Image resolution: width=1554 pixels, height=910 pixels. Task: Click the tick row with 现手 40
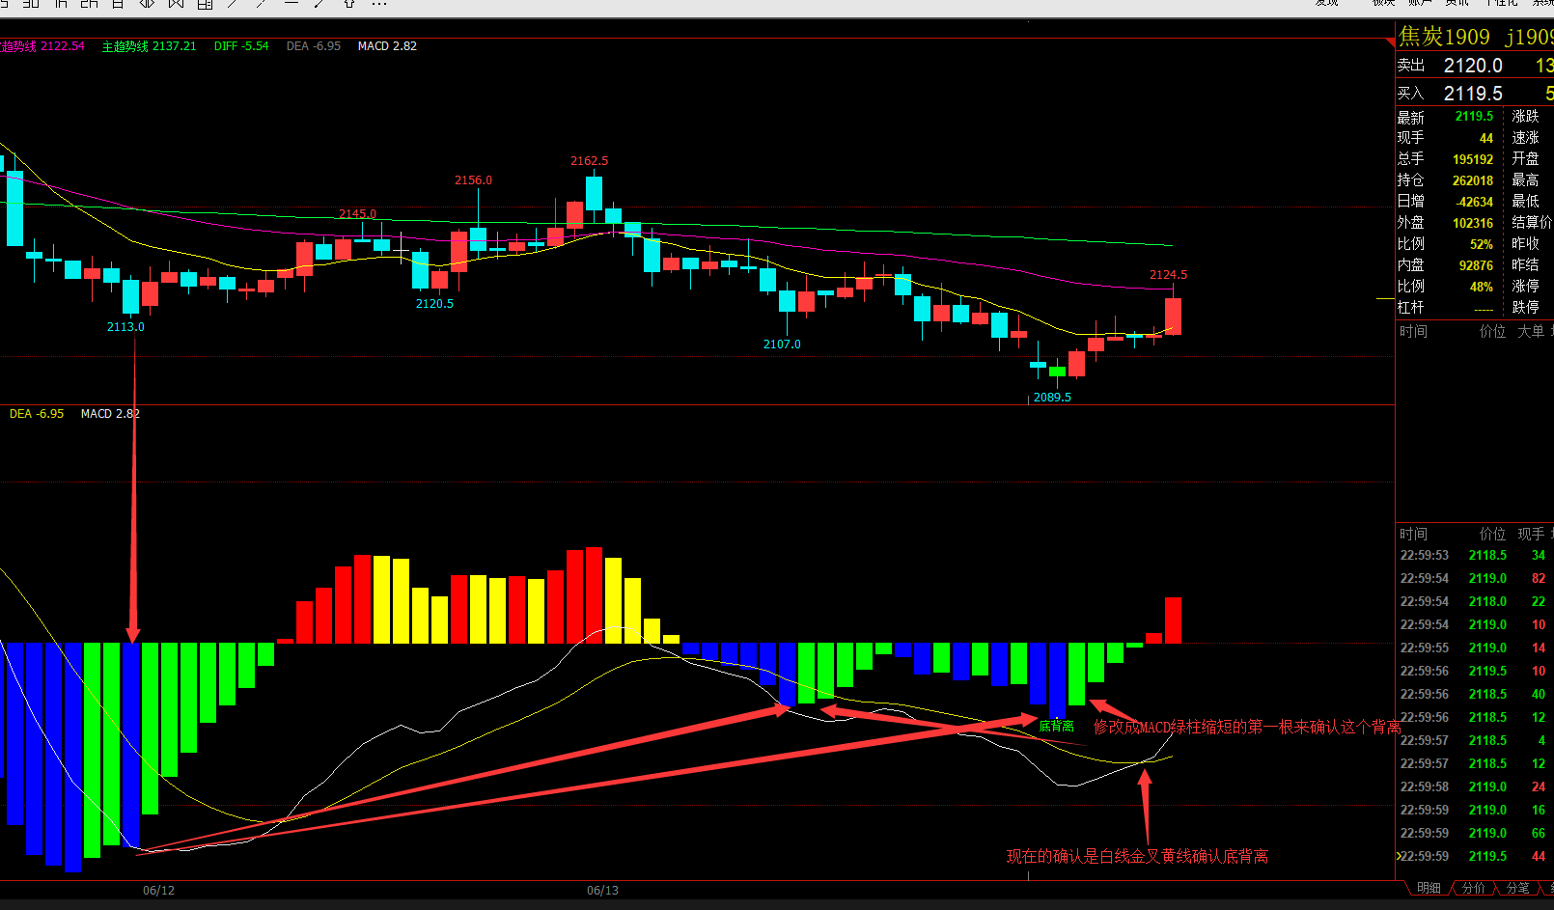tap(1475, 695)
